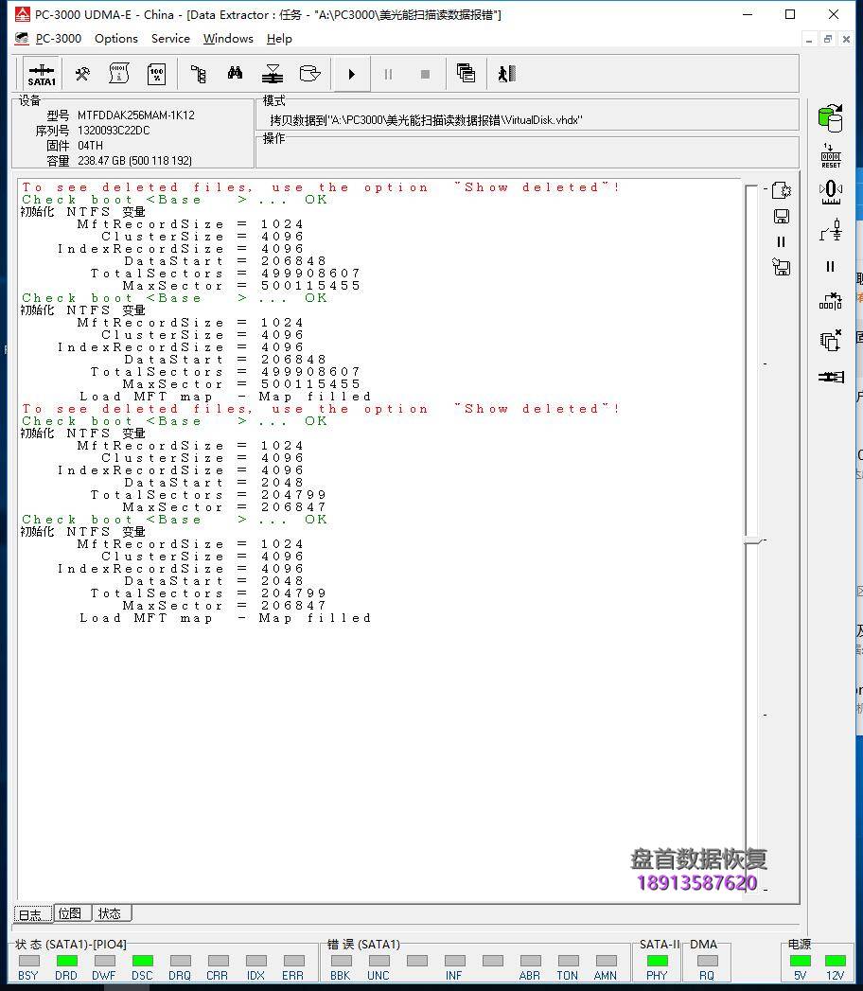The image size is (863, 991).
Task: Click the RESET counter icon
Action: [x=830, y=156]
